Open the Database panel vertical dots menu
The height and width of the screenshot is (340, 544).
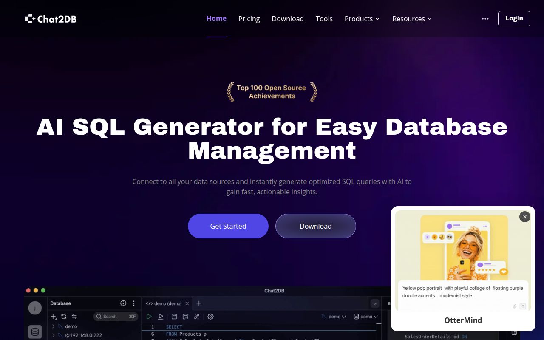134,303
